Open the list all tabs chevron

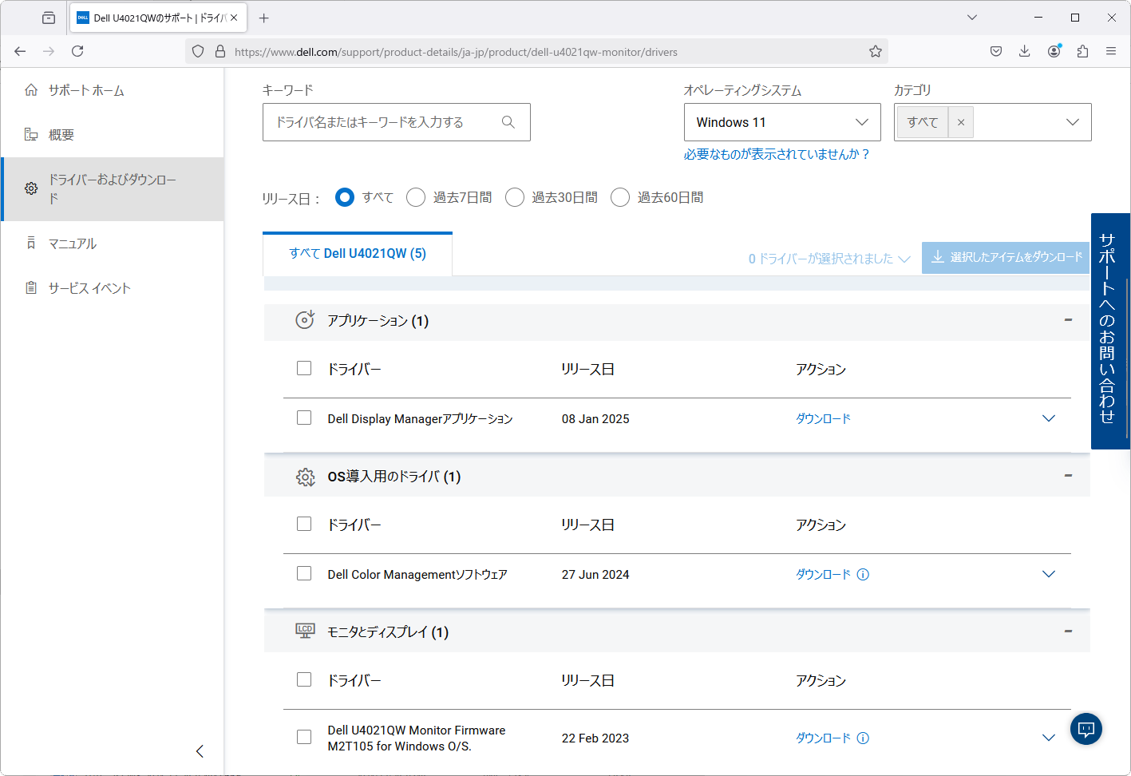tap(972, 18)
